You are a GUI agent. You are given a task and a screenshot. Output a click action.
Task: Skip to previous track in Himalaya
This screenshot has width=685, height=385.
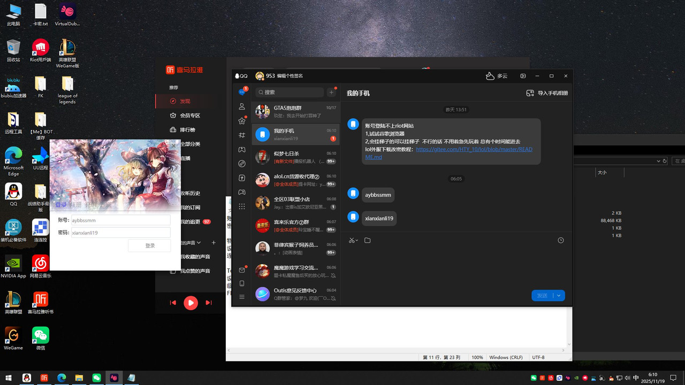coord(173,303)
